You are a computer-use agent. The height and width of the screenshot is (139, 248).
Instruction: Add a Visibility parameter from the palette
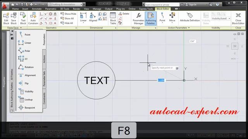26,92
